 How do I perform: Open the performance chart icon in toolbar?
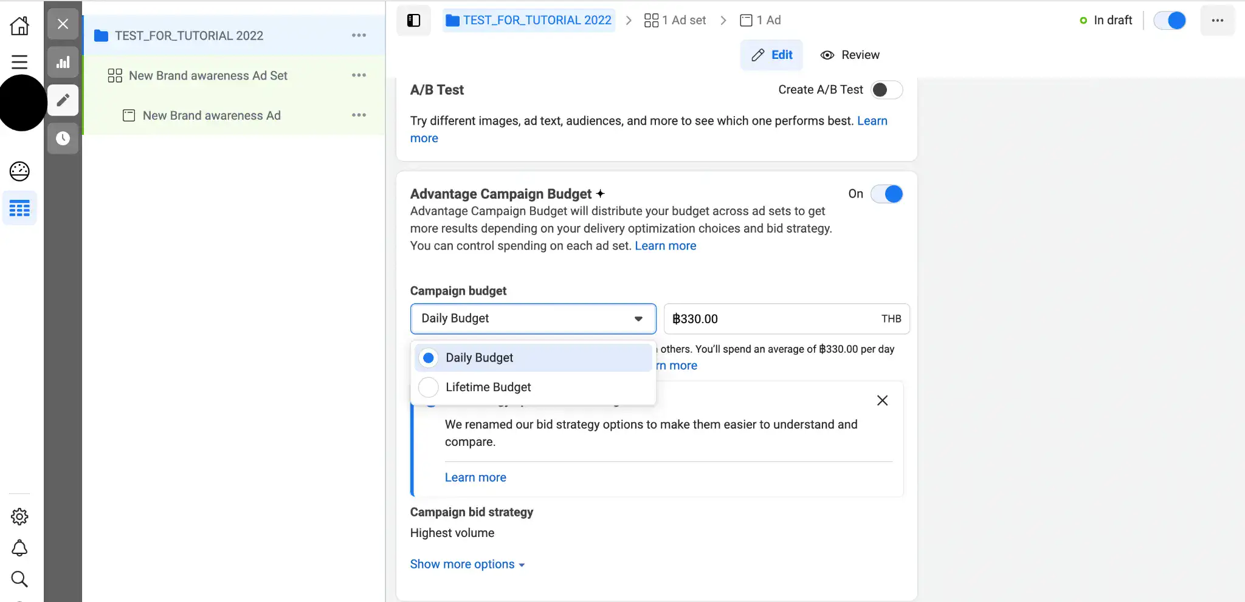click(x=63, y=61)
